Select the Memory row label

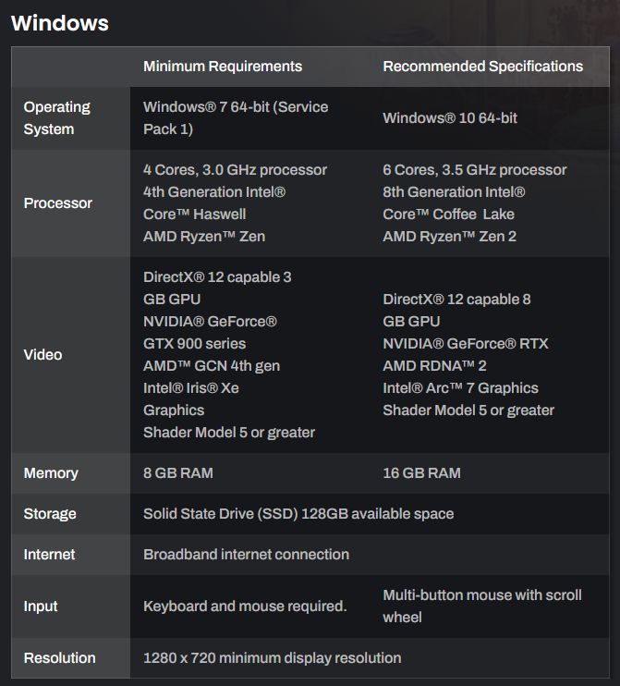(51, 473)
